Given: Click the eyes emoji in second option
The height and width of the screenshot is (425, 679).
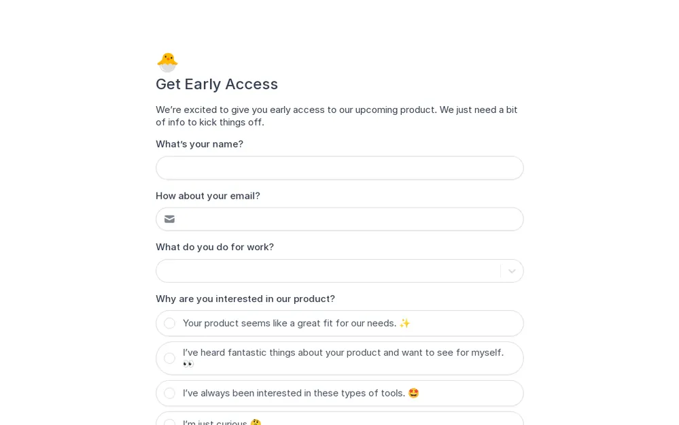Looking at the screenshot, I should coord(188,364).
